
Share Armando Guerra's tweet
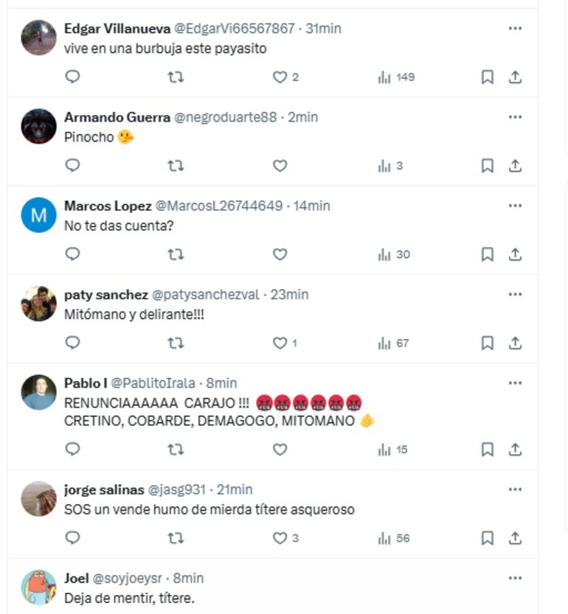click(516, 166)
